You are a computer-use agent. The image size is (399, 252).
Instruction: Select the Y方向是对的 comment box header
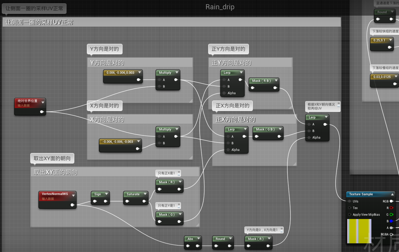140,63
